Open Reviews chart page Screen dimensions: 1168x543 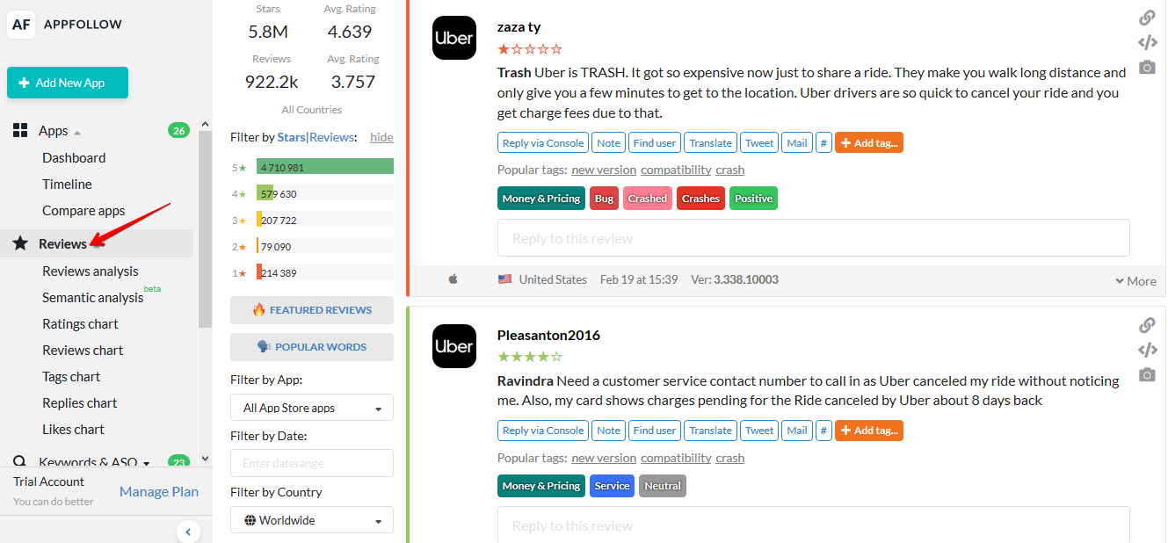(x=83, y=351)
